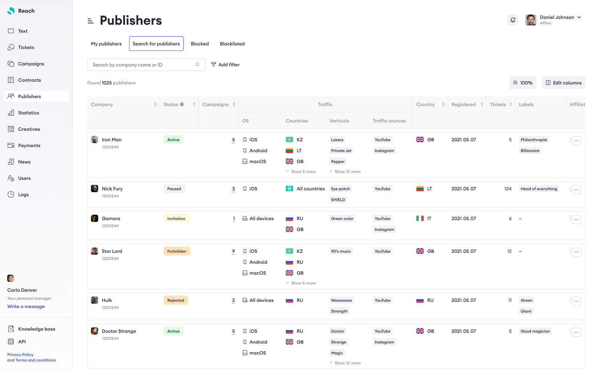Expand Show 5 more under Iron Man
This screenshot has width=600, height=372.
(x=301, y=171)
